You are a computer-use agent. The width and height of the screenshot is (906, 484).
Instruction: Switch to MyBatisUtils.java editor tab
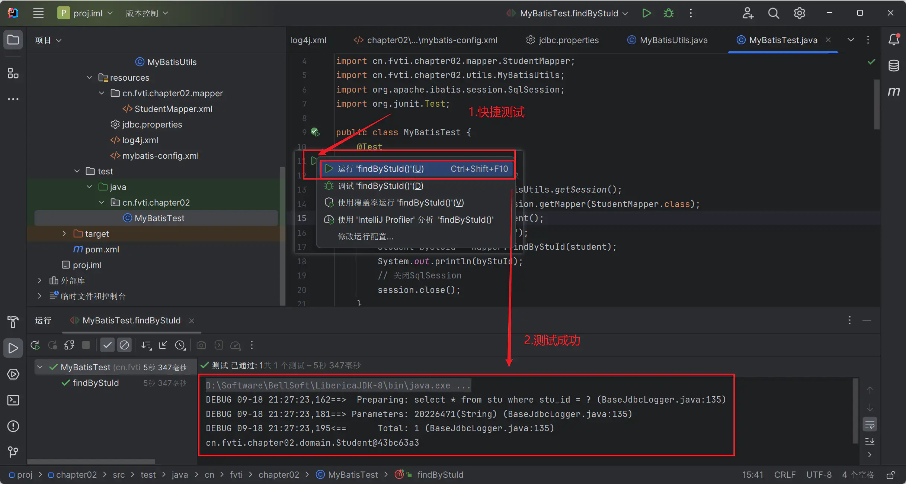coord(668,40)
